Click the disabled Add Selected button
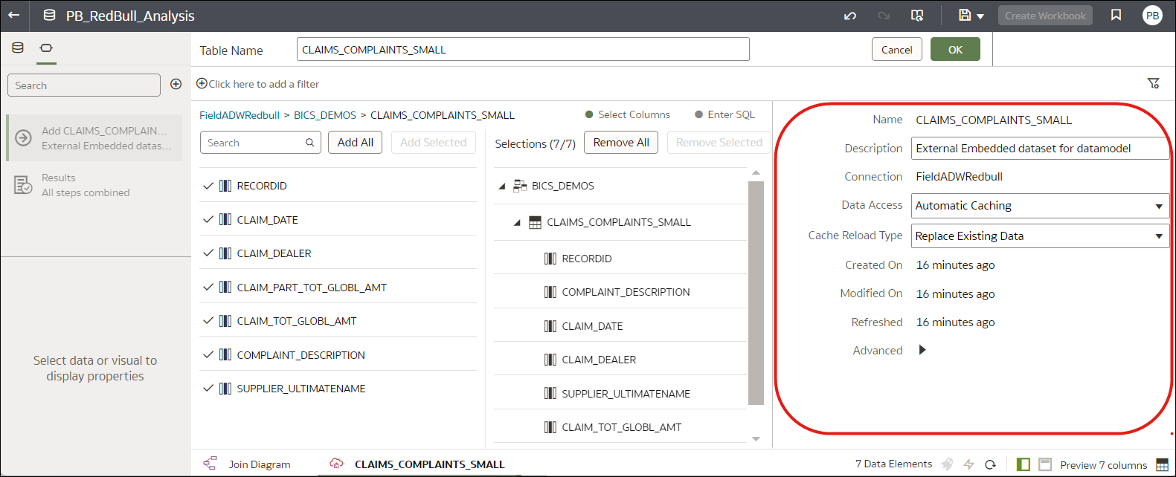Viewport: 1176px width, 477px height. click(x=434, y=143)
